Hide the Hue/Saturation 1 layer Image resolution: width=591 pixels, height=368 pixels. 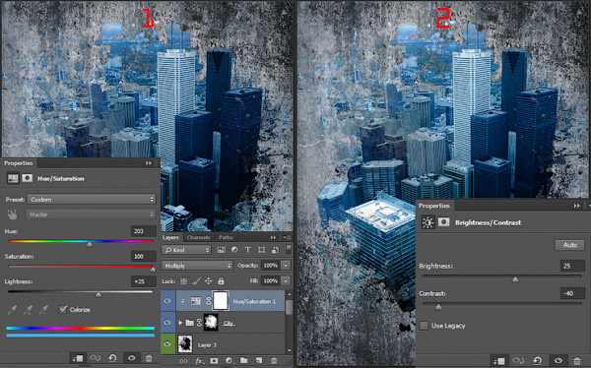point(167,300)
